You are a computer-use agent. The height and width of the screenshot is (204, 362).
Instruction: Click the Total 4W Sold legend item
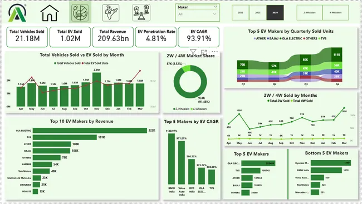click(301, 101)
